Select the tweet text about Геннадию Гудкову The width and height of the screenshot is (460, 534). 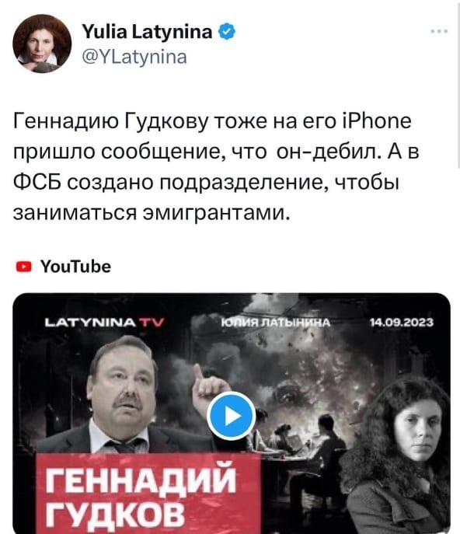[216, 167]
